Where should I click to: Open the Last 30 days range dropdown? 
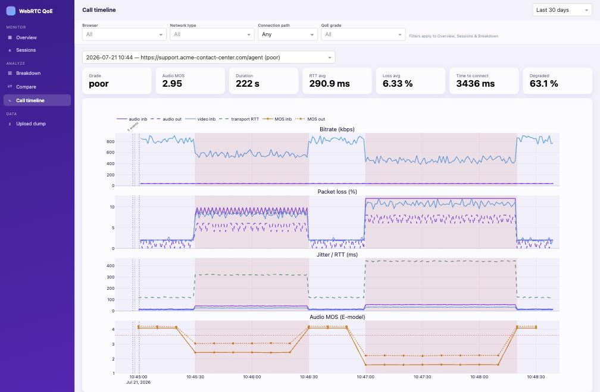(x=562, y=10)
